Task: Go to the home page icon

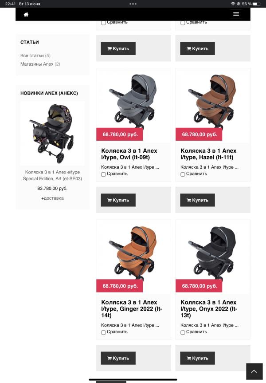Action: pos(26,14)
